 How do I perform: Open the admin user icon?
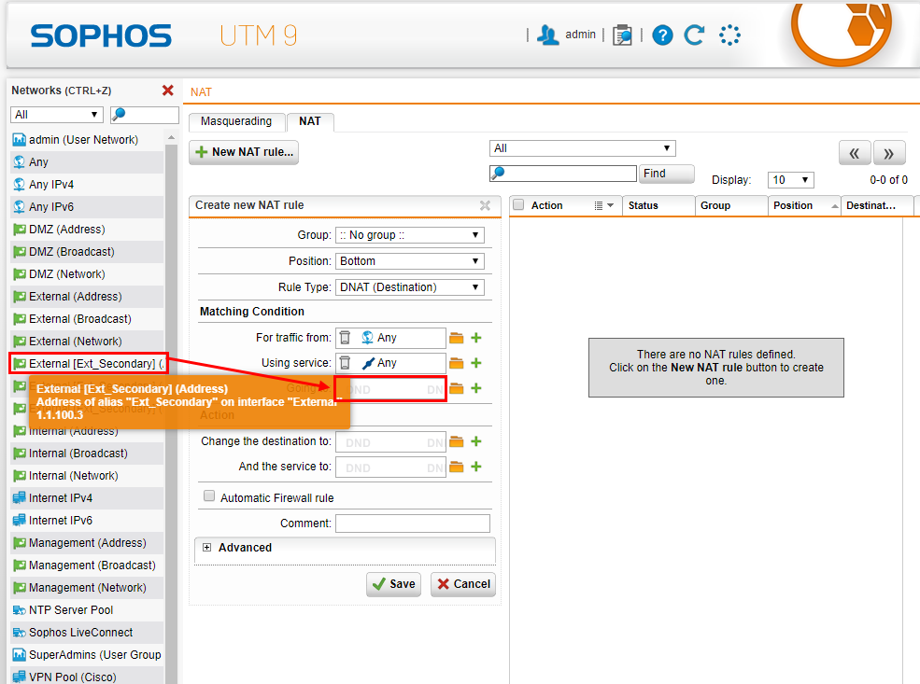point(547,35)
